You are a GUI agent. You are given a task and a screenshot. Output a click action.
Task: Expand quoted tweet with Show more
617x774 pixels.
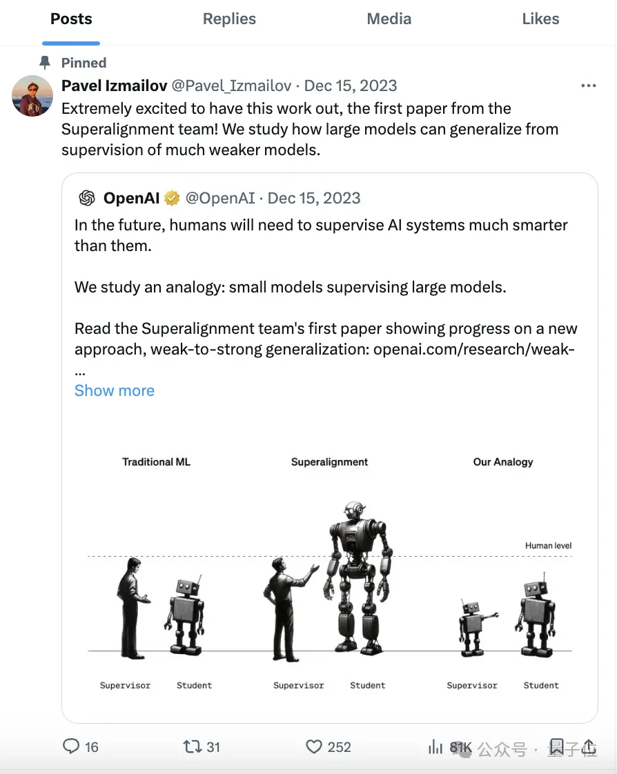click(x=114, y=390)
